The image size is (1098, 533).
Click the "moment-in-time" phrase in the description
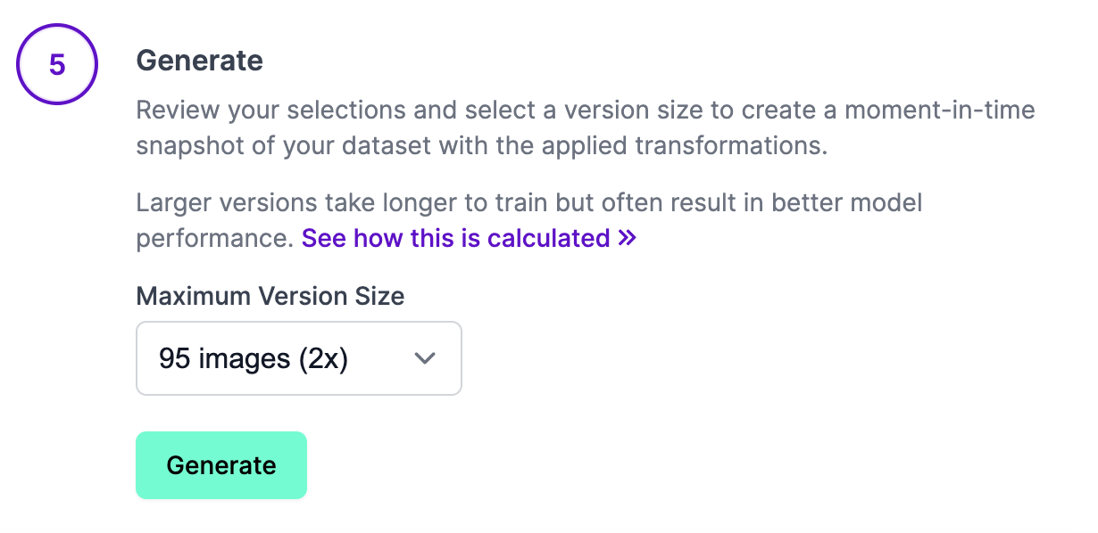click(941, 112)
